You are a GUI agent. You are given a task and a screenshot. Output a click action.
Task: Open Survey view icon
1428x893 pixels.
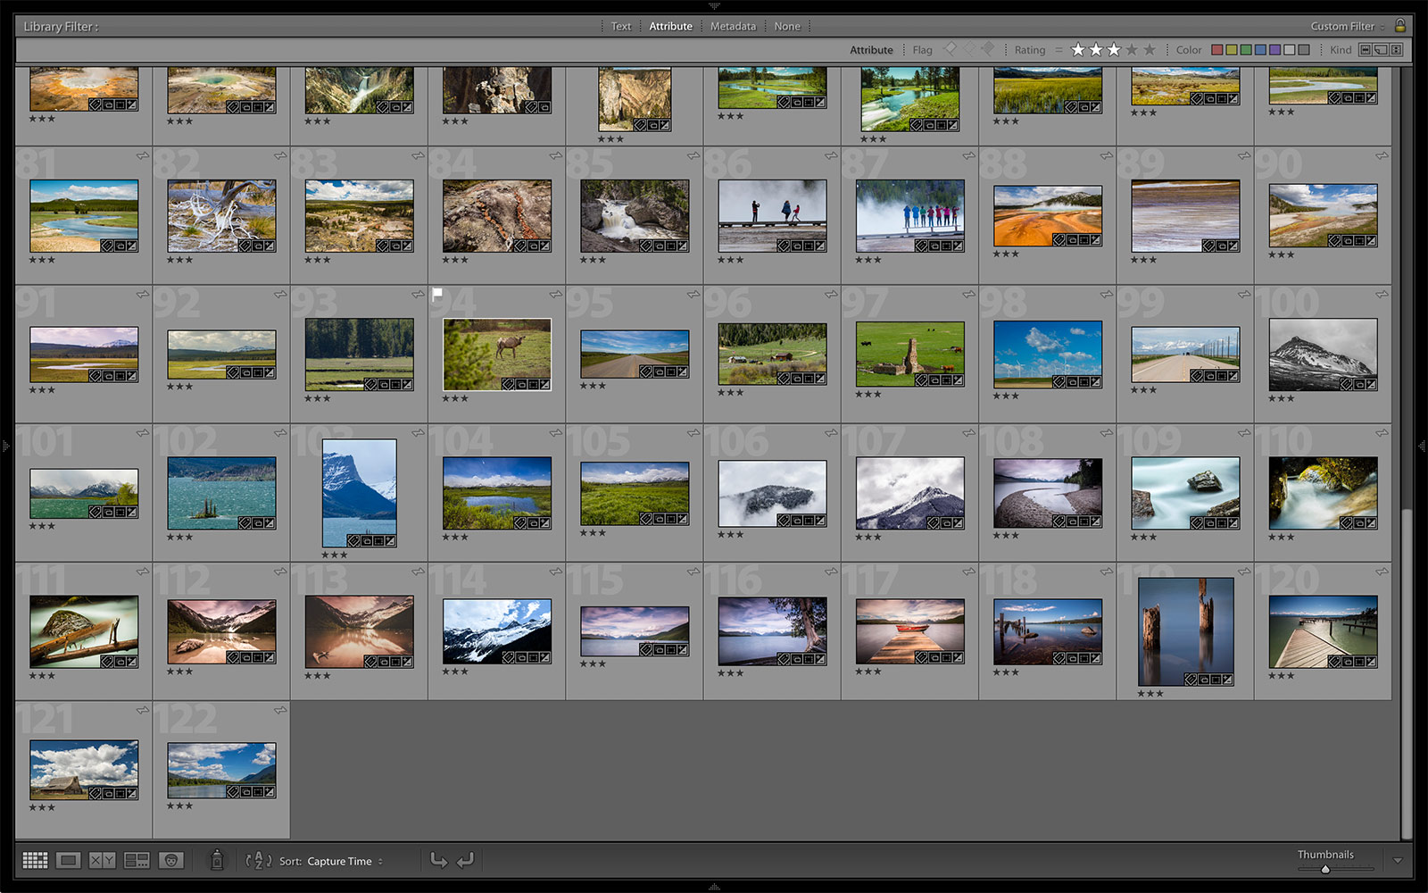coord(137,860)
